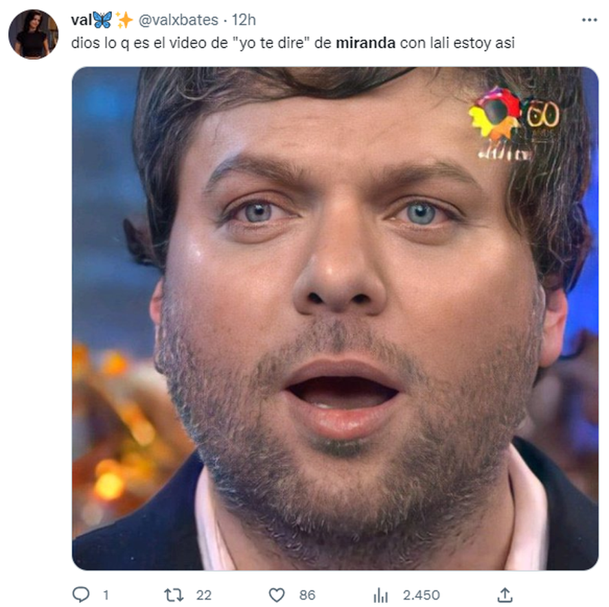Click the view count "2.450"

[421, 595]
